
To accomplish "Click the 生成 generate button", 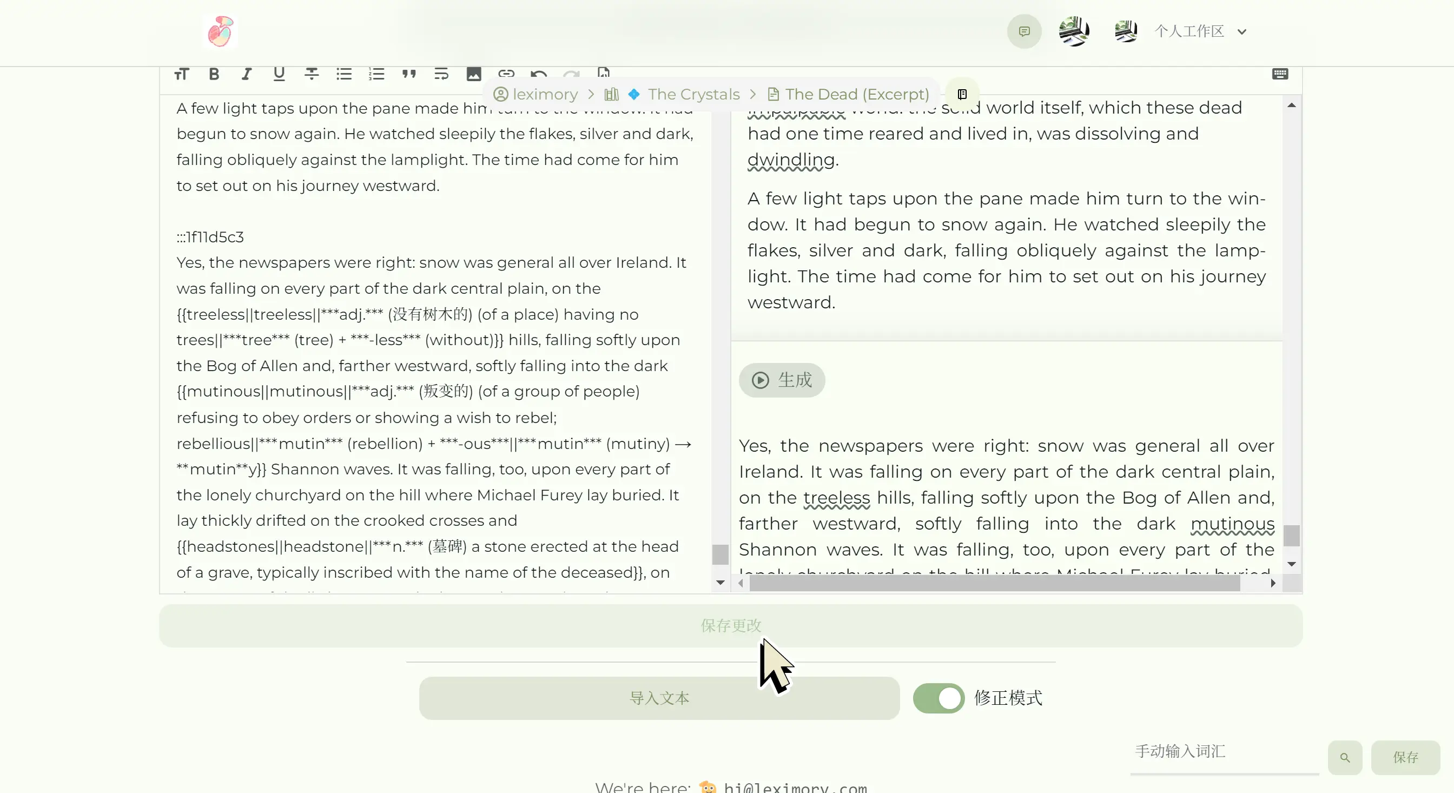I will click(x=782, y=380).
